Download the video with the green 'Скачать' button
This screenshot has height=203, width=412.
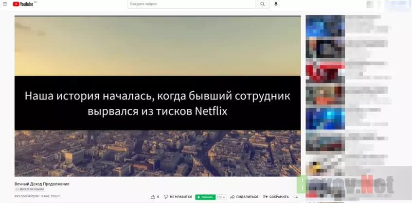pos(205,197)
